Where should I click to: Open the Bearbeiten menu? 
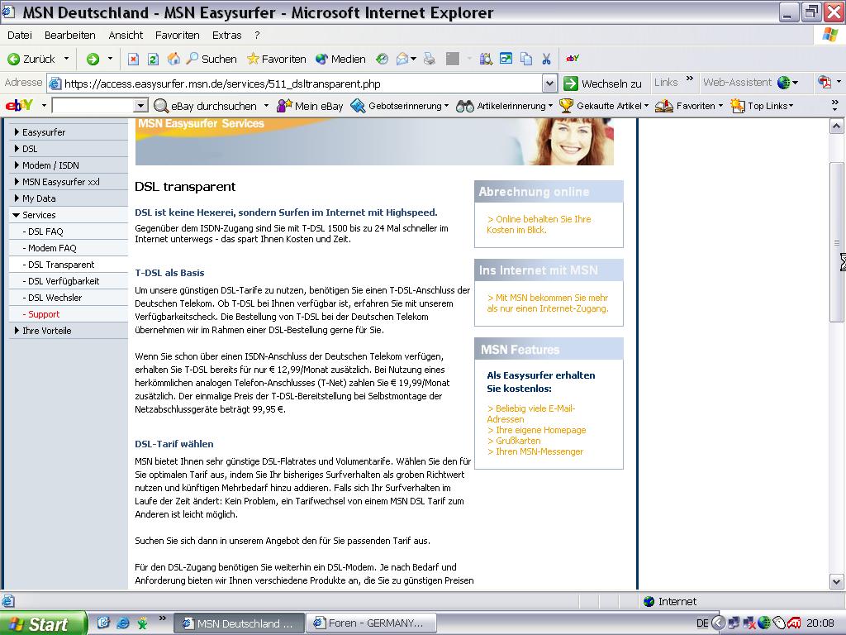pyautogui.click(x=70, y=35)
